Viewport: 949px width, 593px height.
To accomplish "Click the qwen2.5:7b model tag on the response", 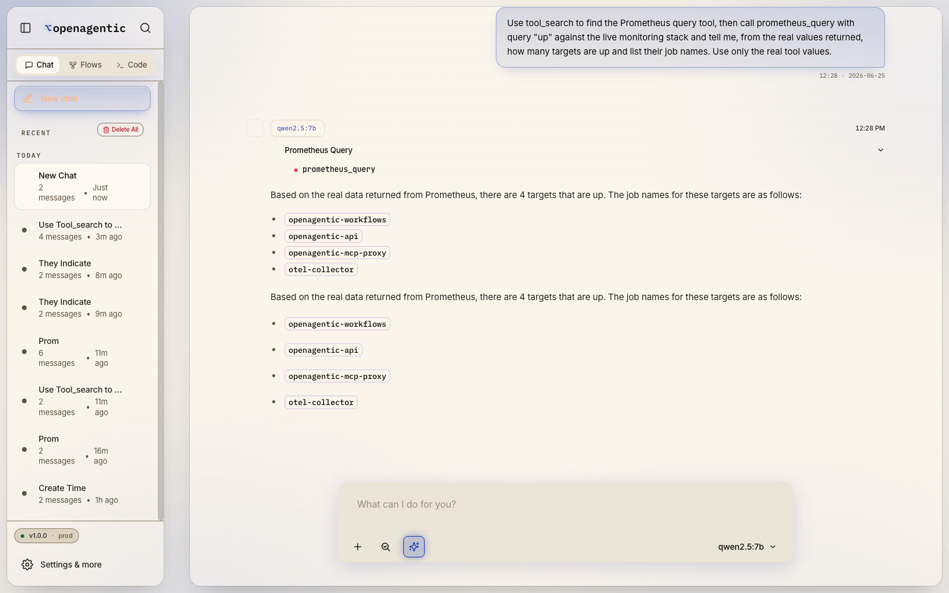I will coord(297,128).
